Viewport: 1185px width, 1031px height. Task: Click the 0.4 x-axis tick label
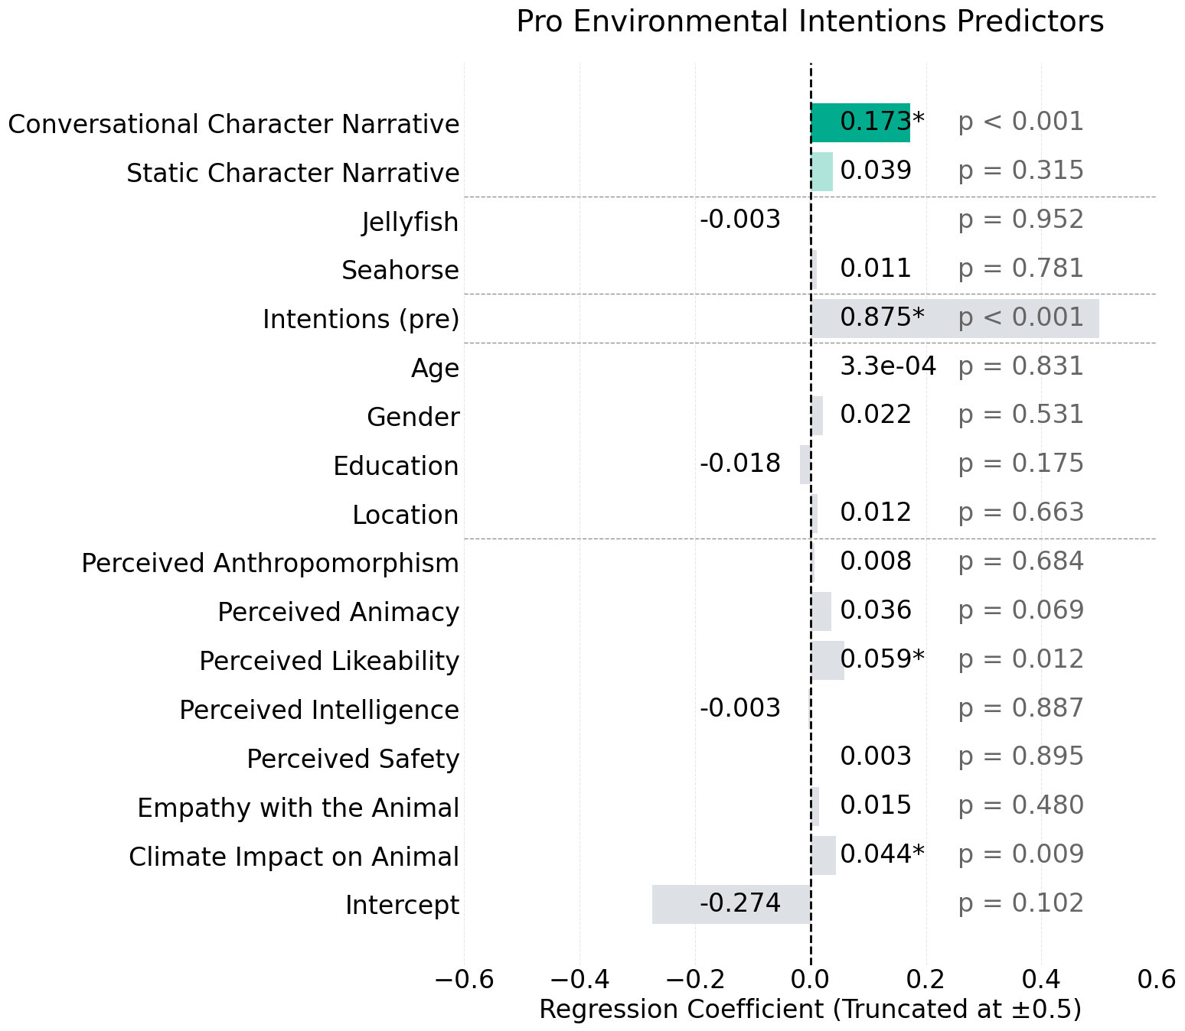[1041, 979]
